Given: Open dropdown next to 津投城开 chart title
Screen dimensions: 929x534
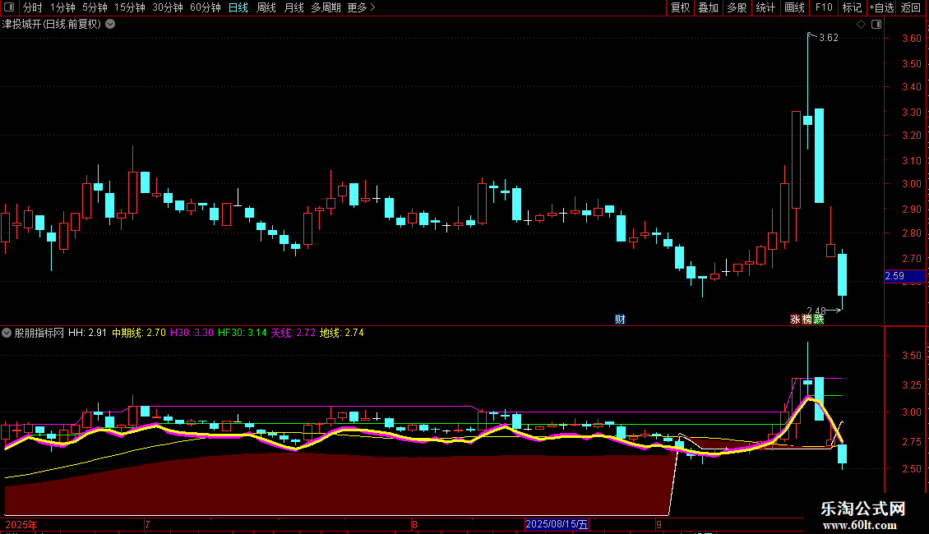Looking at the screenshot, I should 110,25.
